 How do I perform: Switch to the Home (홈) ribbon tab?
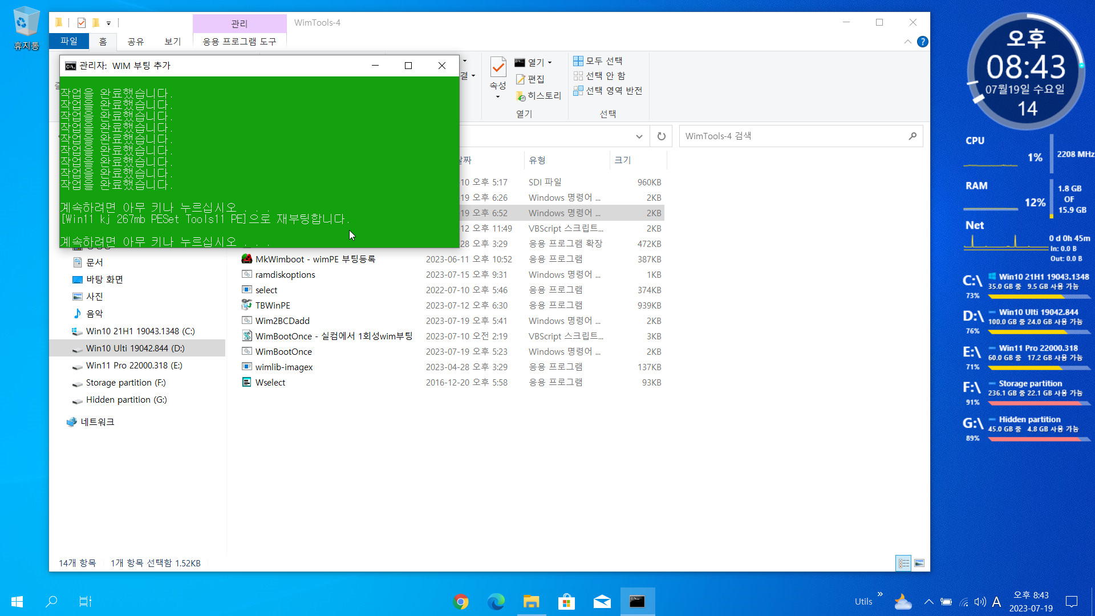click(x=103, y=41)
